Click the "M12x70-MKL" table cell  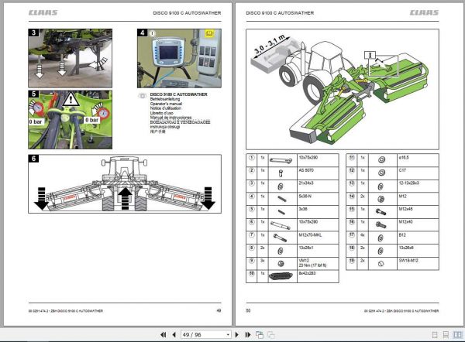point(318,238)
